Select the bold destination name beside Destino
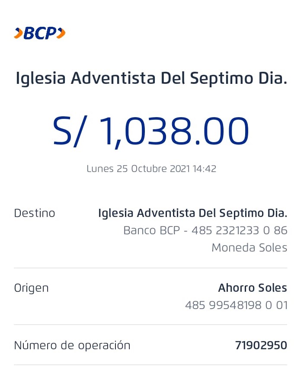The height and width of the screenshot is (370, 307). click(x=192, y=213)
